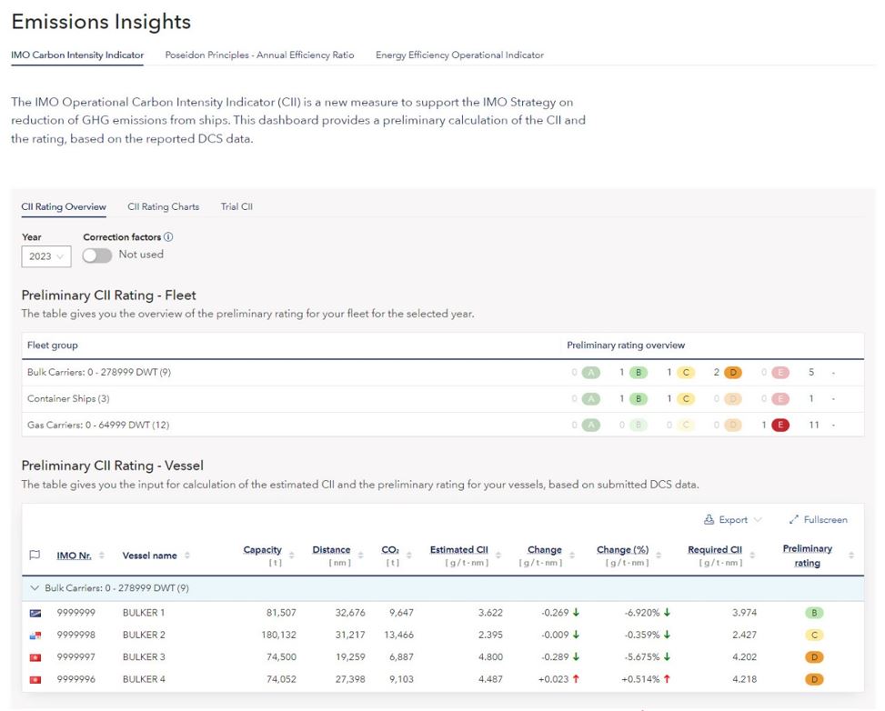Click the D rating badge for BULKER 3
This screenshot has width=885, height=711.
[x=814, y=656]
